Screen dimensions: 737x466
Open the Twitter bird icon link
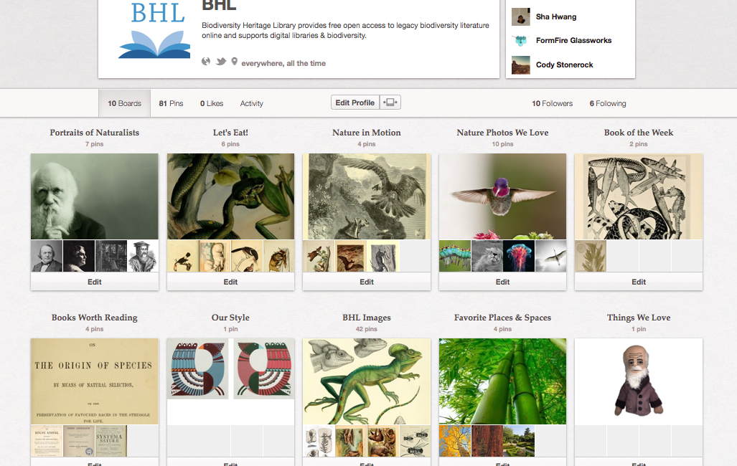[221, 62]
